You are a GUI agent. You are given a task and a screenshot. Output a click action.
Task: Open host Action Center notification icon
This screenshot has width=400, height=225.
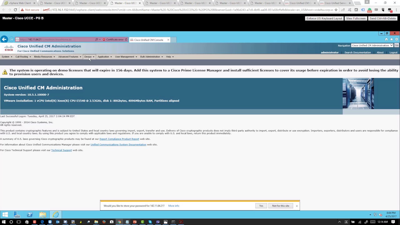tap(393, 222)
